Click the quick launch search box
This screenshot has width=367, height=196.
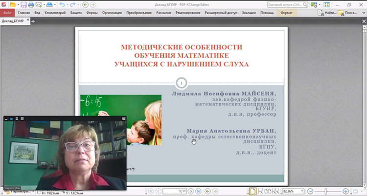point(287,4)
